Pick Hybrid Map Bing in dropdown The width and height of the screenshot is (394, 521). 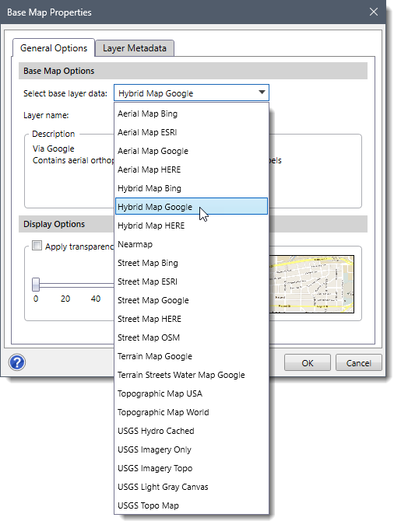click(x=192, y=188)
